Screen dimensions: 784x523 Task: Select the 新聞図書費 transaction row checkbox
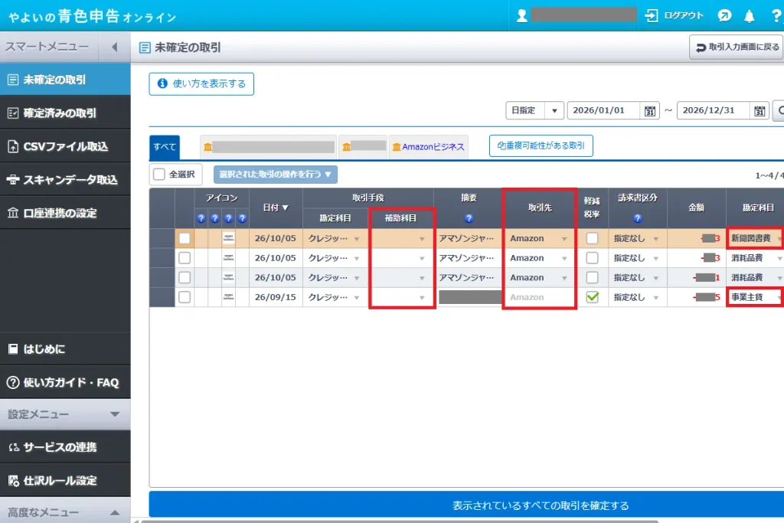[x=185, y=238]
